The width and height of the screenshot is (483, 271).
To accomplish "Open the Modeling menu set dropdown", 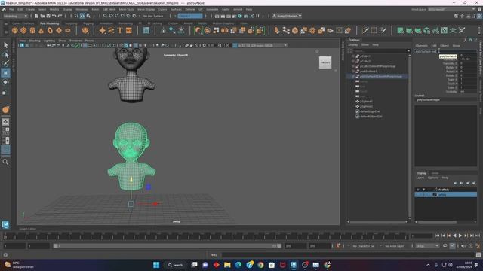I will 15,16.
